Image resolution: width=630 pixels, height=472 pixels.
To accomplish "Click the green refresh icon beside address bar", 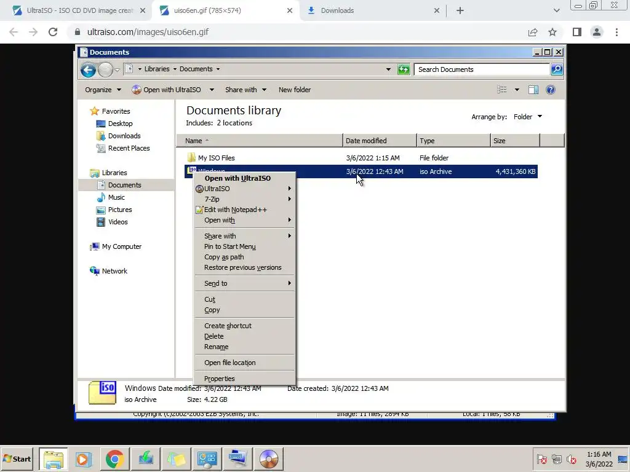I will [404, 69].
